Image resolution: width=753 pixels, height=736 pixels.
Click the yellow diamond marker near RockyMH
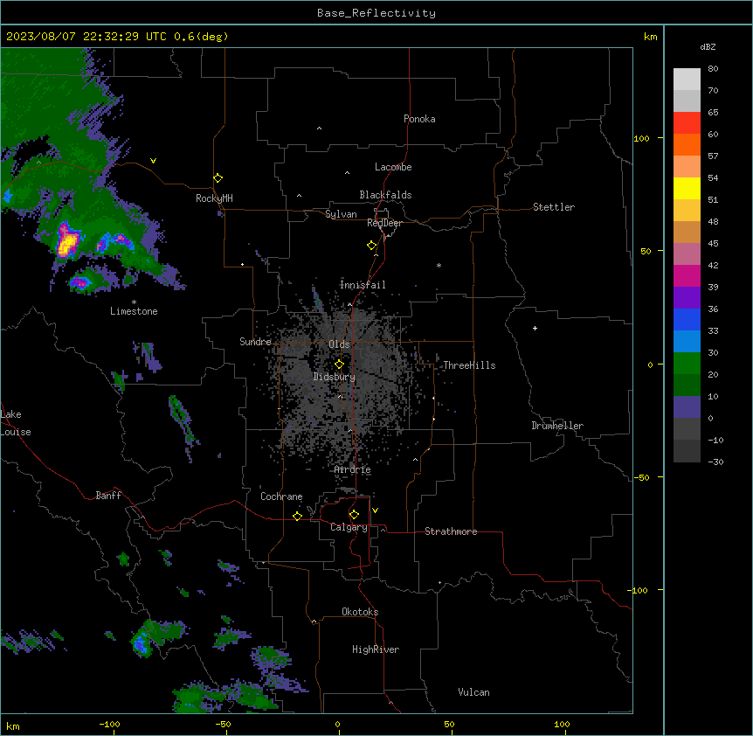[218, 178]
